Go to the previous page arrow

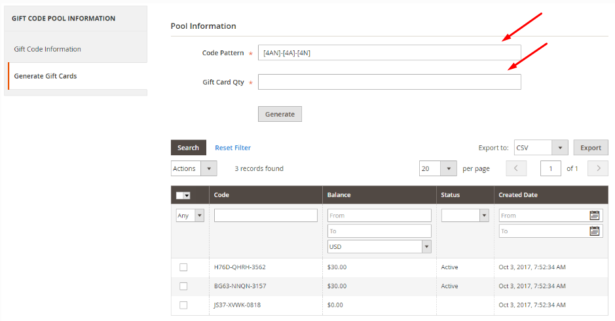pos(516,168)
